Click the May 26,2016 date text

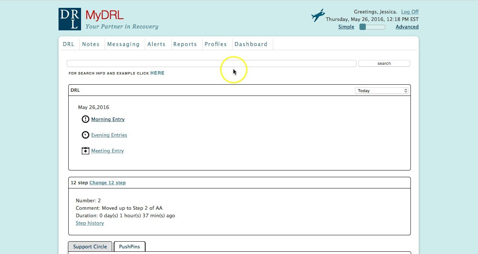(93, 107)
